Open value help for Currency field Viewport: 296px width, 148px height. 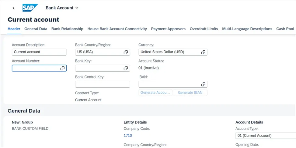tap(203, 52)
